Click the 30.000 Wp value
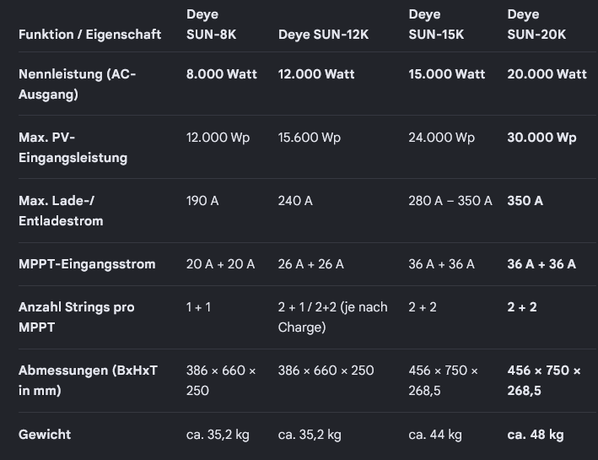598x460 pixels. click(x=541, y=138)
